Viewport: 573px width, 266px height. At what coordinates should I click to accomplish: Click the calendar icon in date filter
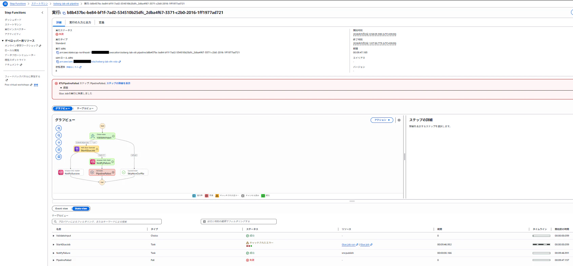204,222
